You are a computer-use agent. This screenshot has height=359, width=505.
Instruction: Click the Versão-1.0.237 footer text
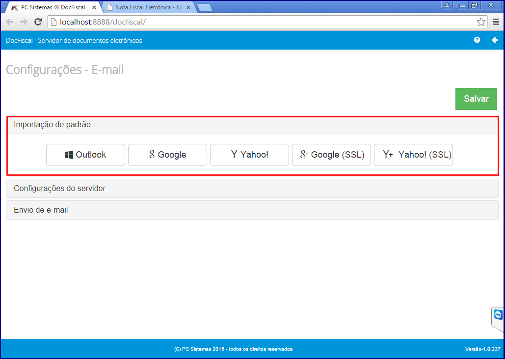pyautogui.click(x=483, y=349)
